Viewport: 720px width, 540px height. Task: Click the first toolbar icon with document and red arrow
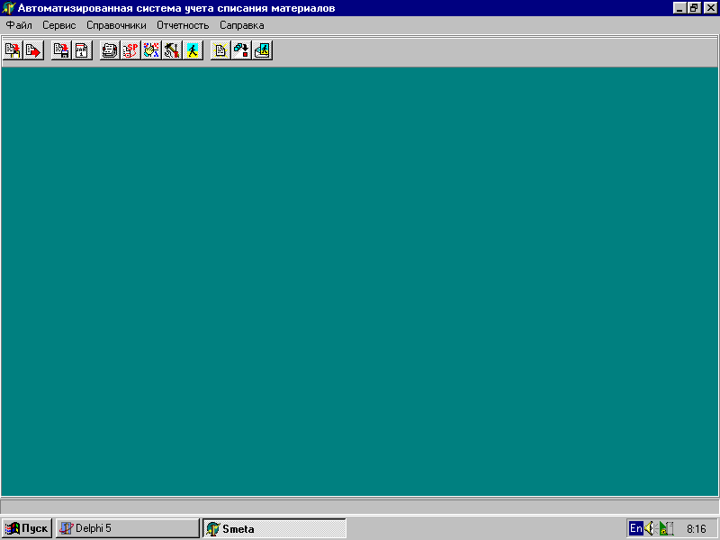coord(13,51)
